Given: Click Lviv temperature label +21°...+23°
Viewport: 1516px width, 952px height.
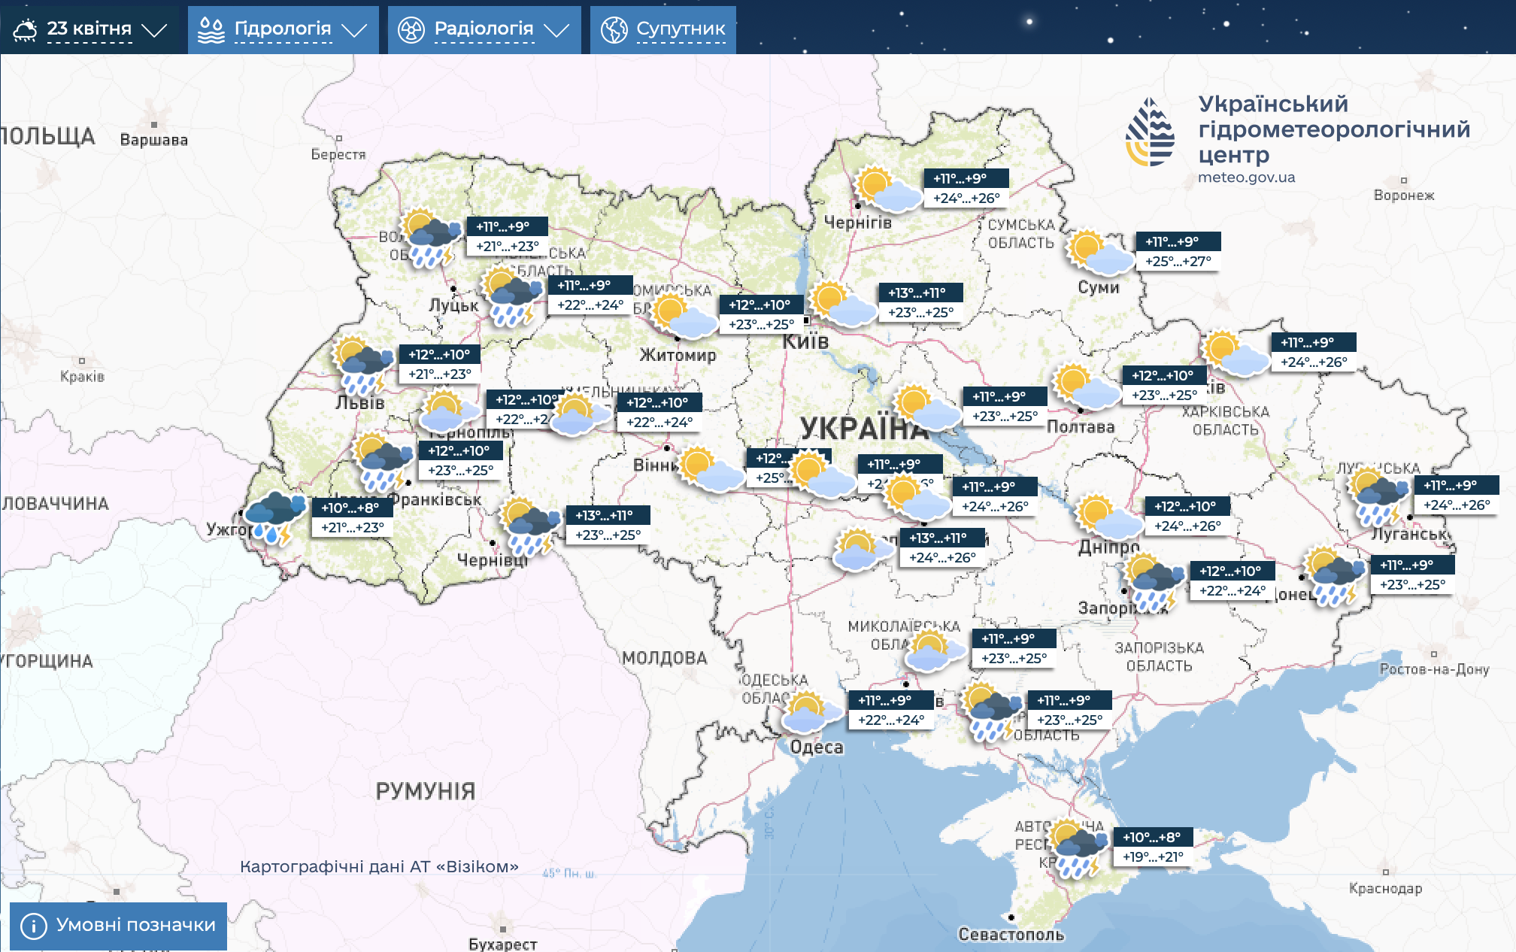Looking at the screenshot, I should (x=439, y=374).
